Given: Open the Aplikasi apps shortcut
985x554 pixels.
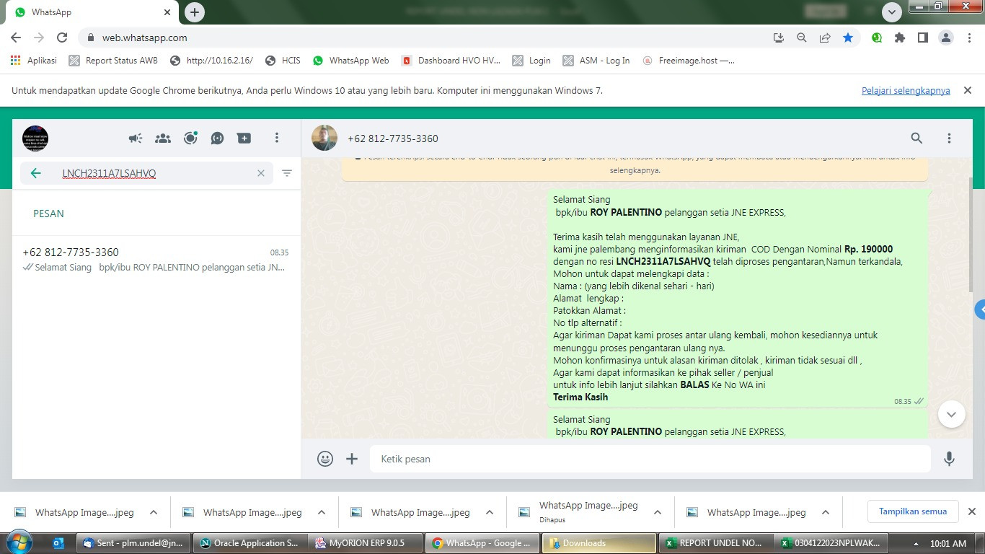Looking at the screenshot, I should point(34,61).
